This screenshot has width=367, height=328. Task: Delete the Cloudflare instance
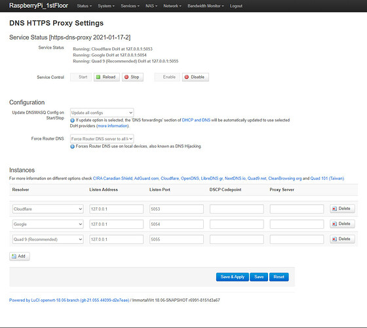342,209
